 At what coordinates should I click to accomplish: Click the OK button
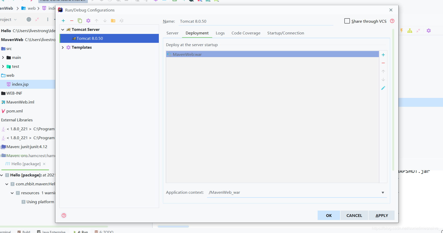tap(329, 215)
